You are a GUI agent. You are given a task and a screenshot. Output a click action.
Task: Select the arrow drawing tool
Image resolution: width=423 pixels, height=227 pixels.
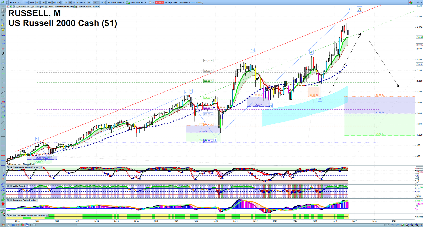click(x=3, y=54)
